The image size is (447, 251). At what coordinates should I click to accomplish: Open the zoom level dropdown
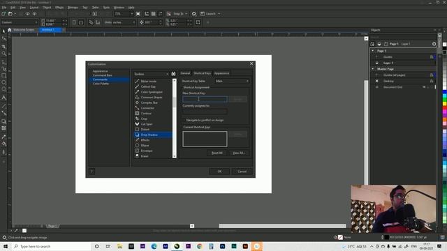132,14
